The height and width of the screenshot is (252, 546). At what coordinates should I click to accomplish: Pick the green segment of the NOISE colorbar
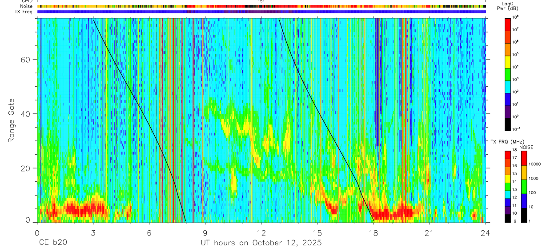(x=524, y=186)
